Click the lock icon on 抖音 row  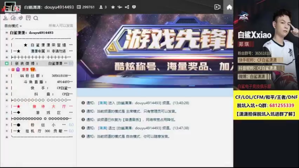click(7, 94)
